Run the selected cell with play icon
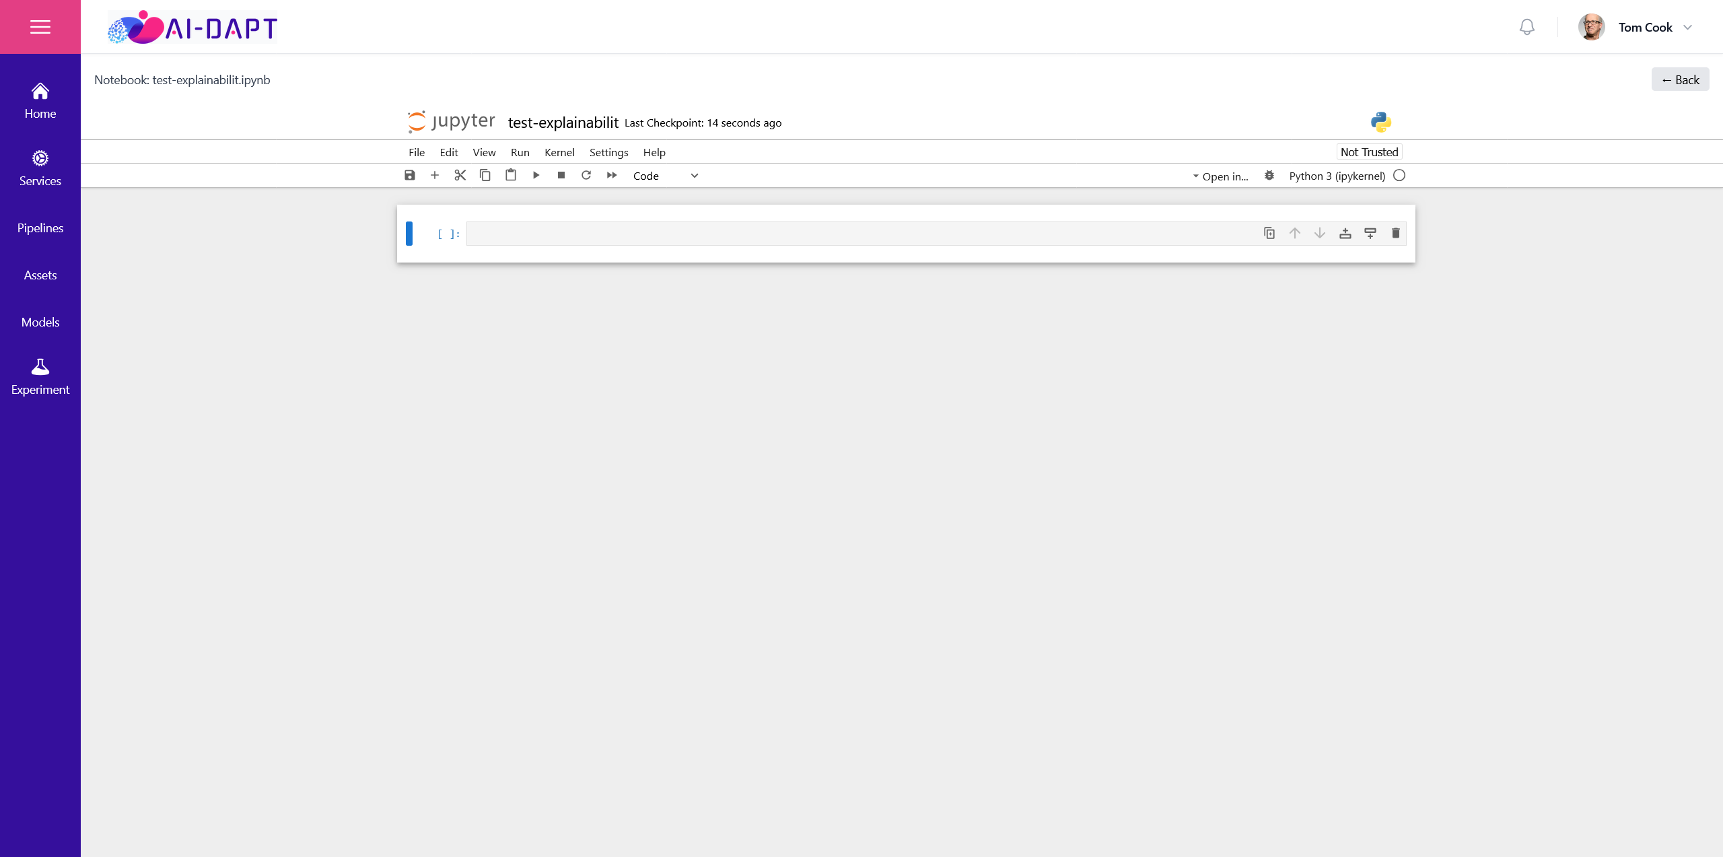1723x857 pixels. pos(536,175)
